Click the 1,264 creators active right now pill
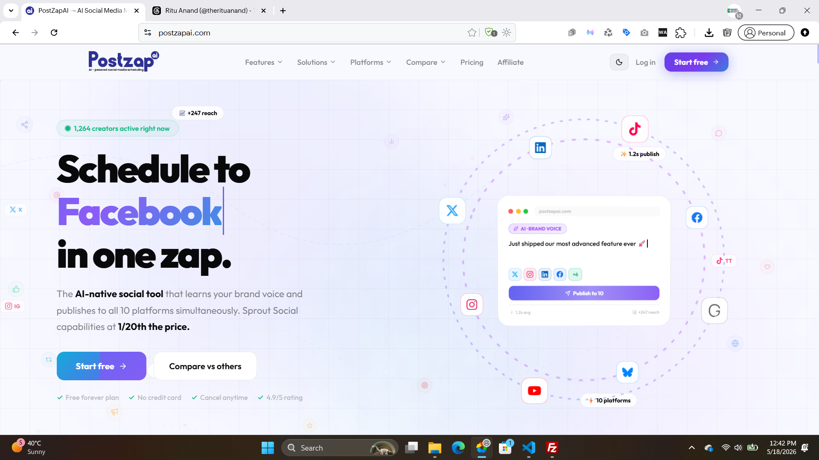The image size is (819, 460). 117,129
